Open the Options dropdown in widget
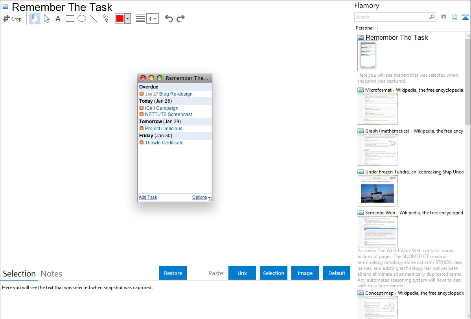The height and width of the screenshot is (319, 471). click(201, 197)
